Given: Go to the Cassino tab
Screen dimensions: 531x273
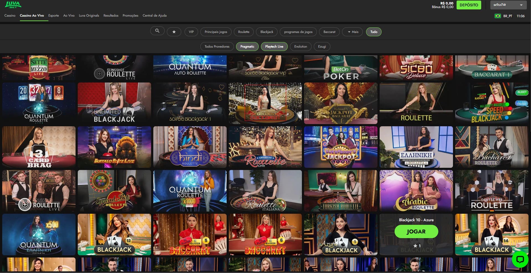Looking at the screenshot, I should [x=10, y=16].
